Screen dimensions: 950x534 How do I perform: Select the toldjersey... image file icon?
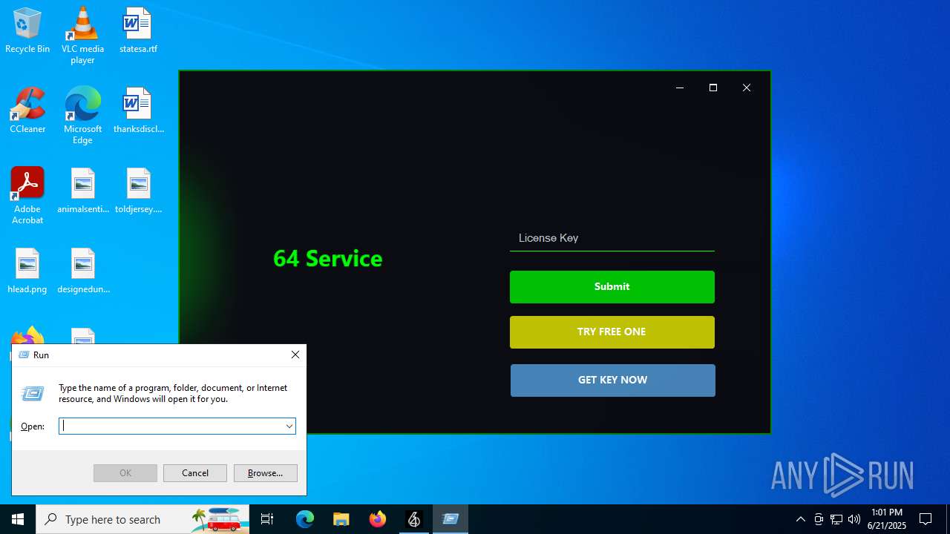138,191
